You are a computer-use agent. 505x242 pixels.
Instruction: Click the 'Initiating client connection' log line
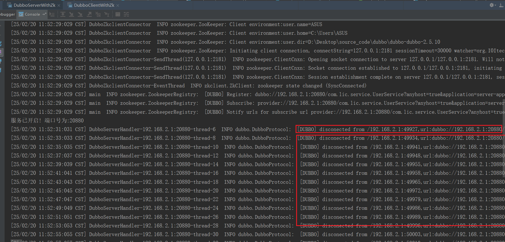point(258,51)
